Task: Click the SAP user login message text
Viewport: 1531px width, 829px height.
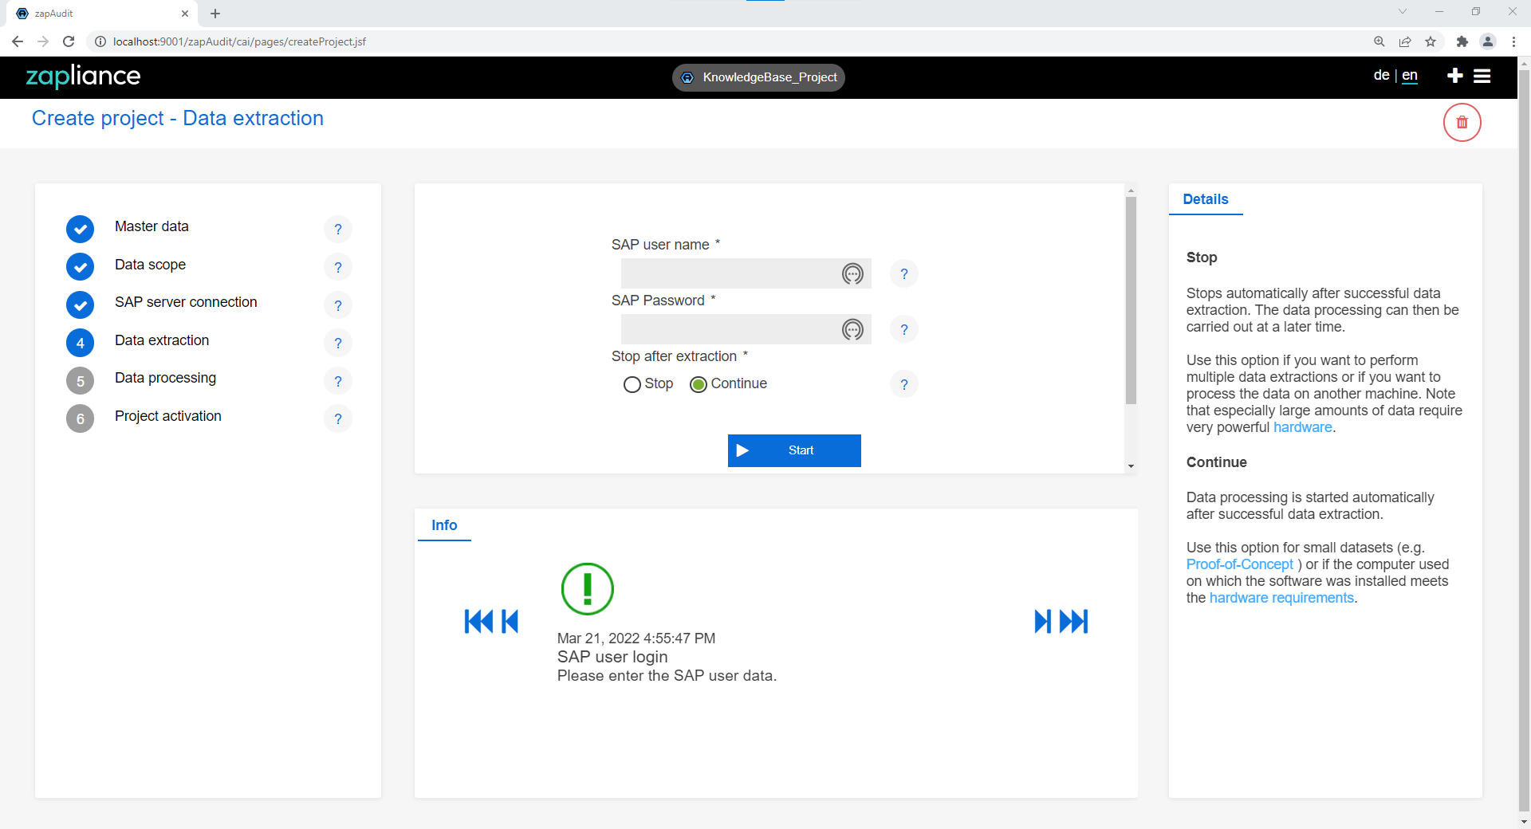Action: (612, 657)
